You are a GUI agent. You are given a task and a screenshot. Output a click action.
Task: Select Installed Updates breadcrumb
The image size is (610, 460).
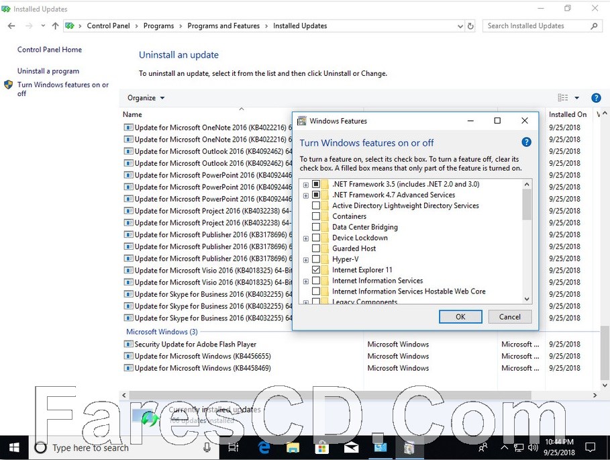pos(300,26)
